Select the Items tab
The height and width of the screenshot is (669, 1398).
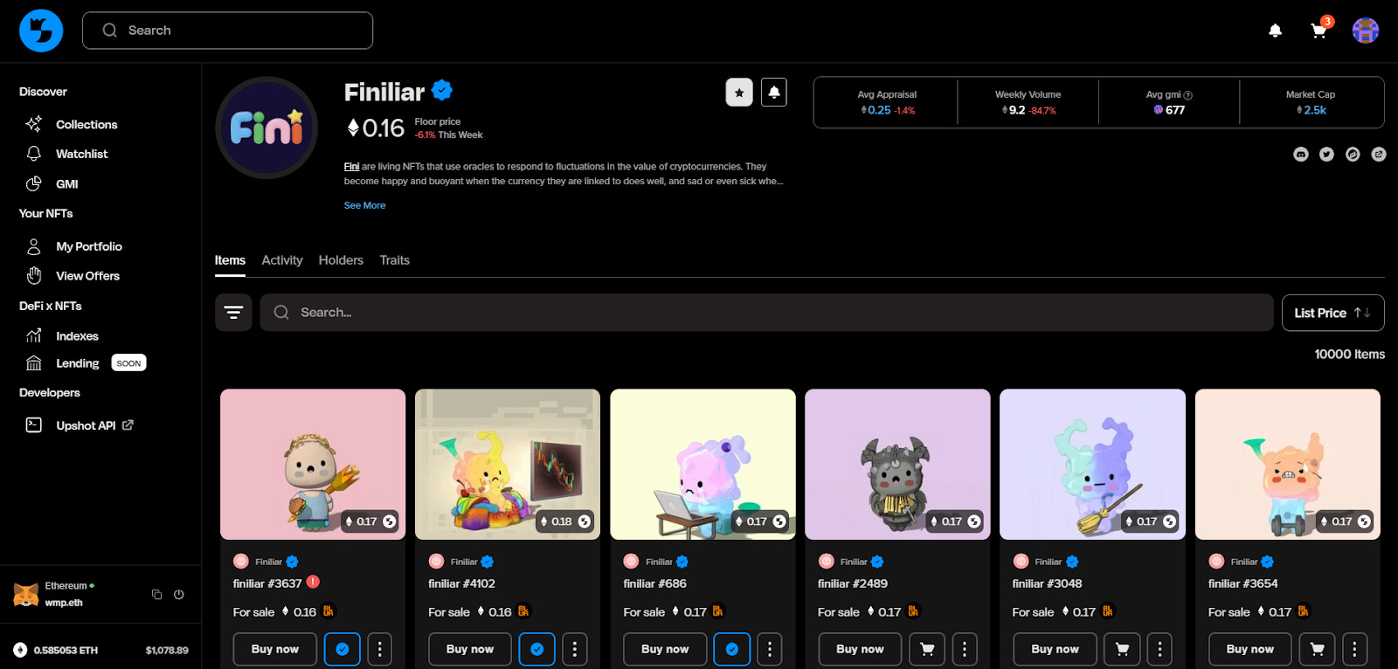230,260
